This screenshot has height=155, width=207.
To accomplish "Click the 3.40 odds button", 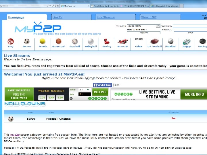I will [51, 98].
